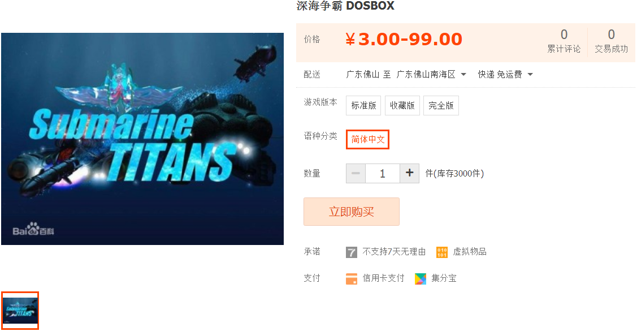The width and height of the screenshot is (637, 331).
Task: Select the 完全版 game version
Action: [x=441, y=106]
